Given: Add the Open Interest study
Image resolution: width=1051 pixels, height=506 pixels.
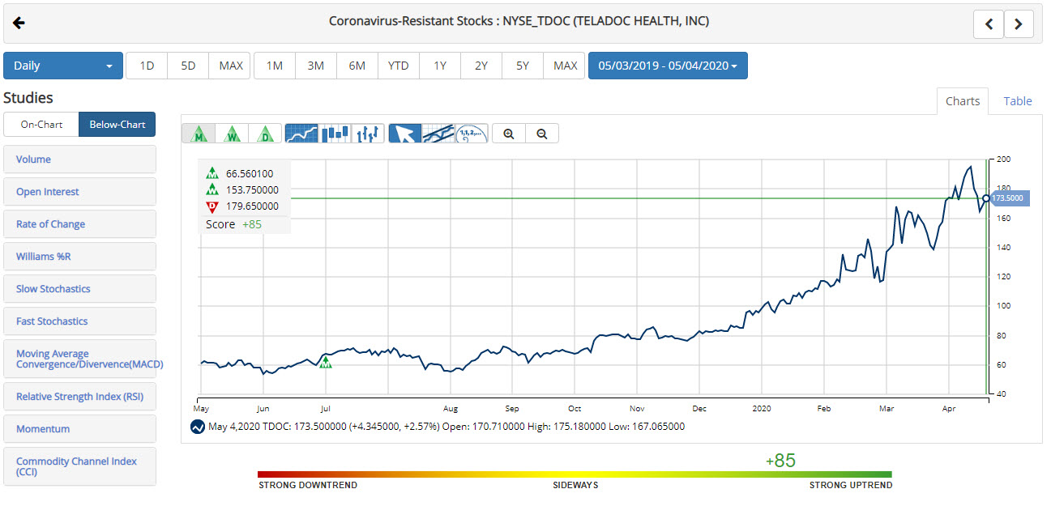Looking at the screenshot, I should (79, 192).
